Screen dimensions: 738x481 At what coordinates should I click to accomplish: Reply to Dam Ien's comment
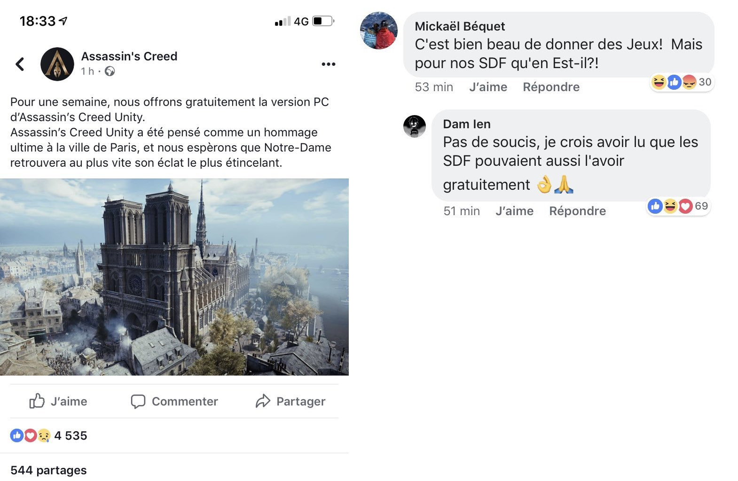tap(577, 211)
